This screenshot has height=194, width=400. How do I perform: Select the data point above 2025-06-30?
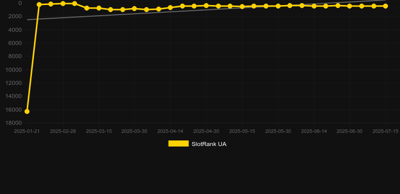pos(349,6)
